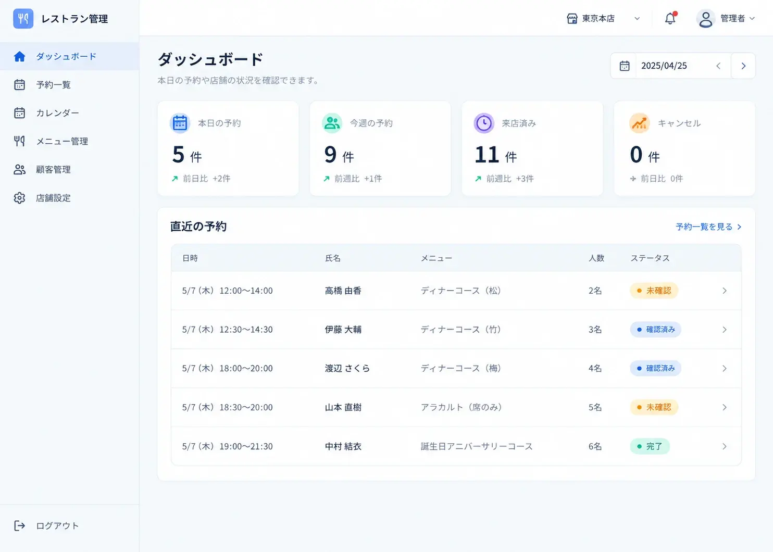Viewport: 773px width, 552px height.
Task: Open 顧客管理 from the sidebar
Action: pos(69,170)
